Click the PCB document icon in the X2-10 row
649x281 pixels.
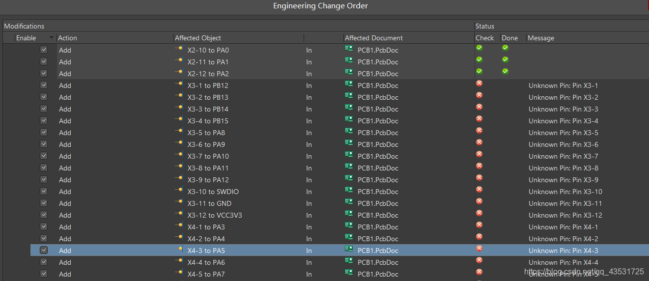point(349,48)
